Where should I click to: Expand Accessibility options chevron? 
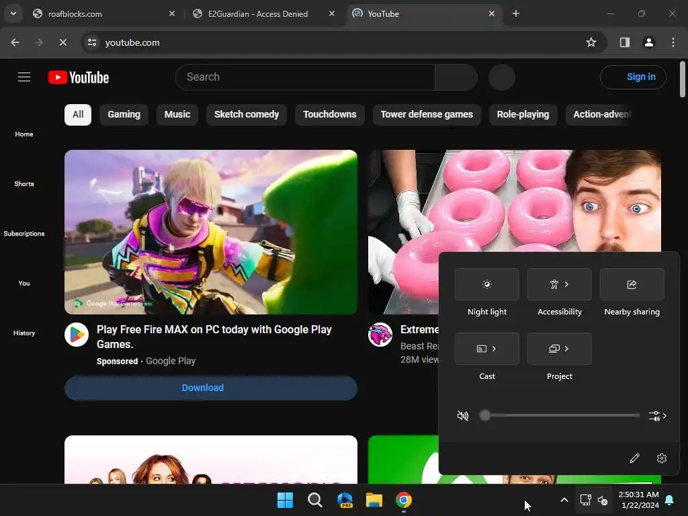click(567, 284)
